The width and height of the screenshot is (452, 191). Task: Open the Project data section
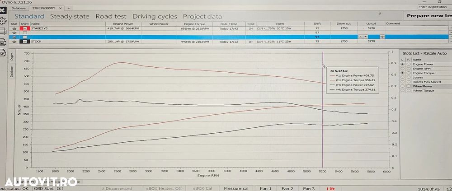(202, 16)
